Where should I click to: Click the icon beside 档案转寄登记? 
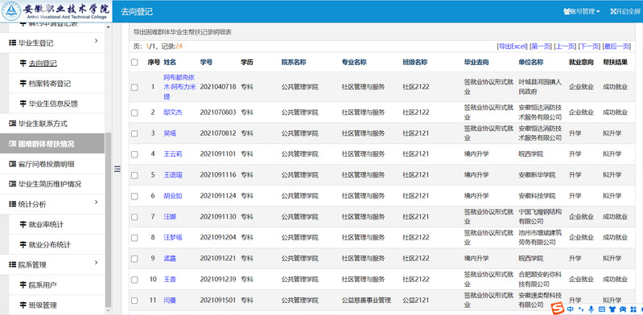[23, 84]
